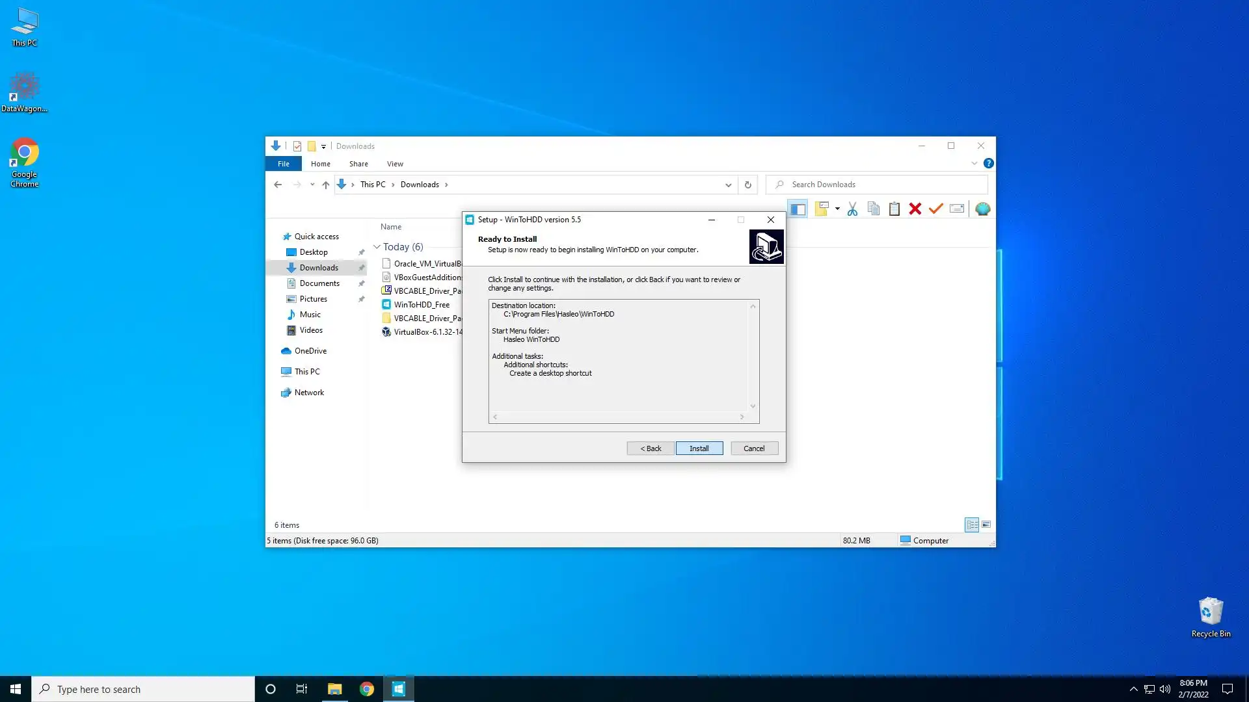Collapse the Today (6) group
The image size is (1249, 702).
pyautogui.click(x=377, y=247)
